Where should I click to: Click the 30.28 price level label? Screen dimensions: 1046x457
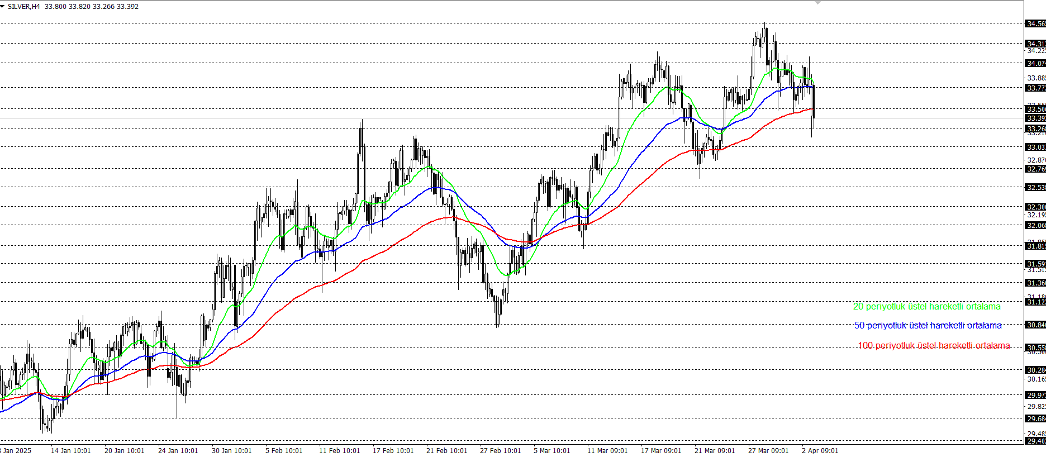tap(1035, 370)
